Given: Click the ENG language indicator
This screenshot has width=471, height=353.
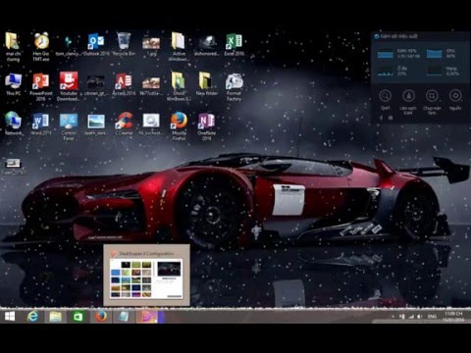Looking at the screenshot, I should point(432,317).
